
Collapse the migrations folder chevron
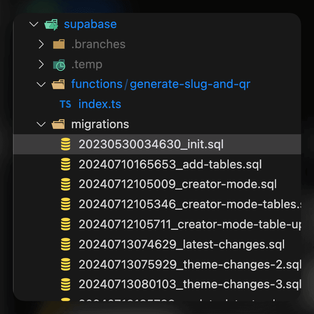click(x=41, y=124)
